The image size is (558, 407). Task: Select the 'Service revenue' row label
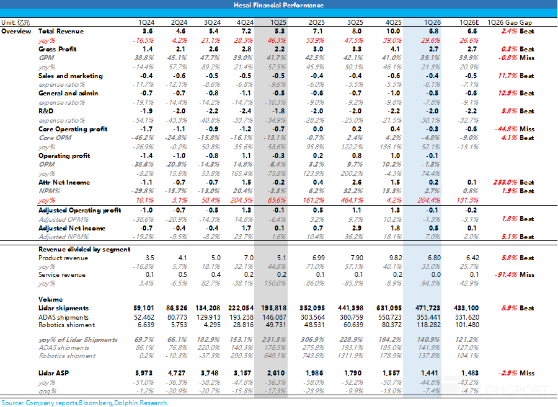click(x=62, y=275)
